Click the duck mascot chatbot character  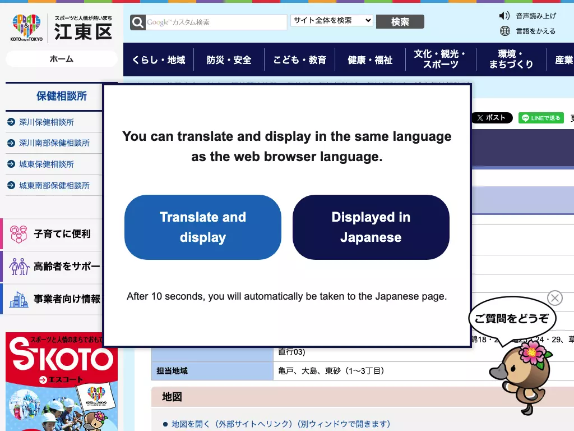(522, 379)
